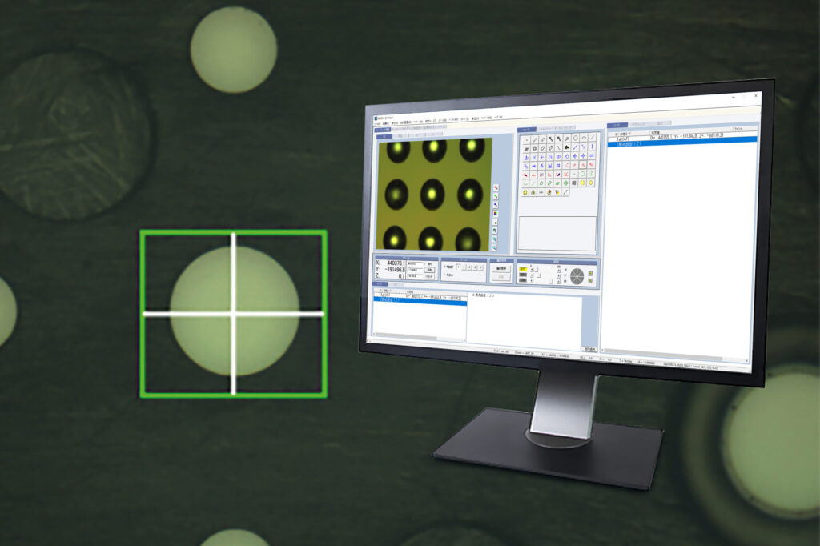Click the circle measurement tool in the palette

tap(573, 139)
